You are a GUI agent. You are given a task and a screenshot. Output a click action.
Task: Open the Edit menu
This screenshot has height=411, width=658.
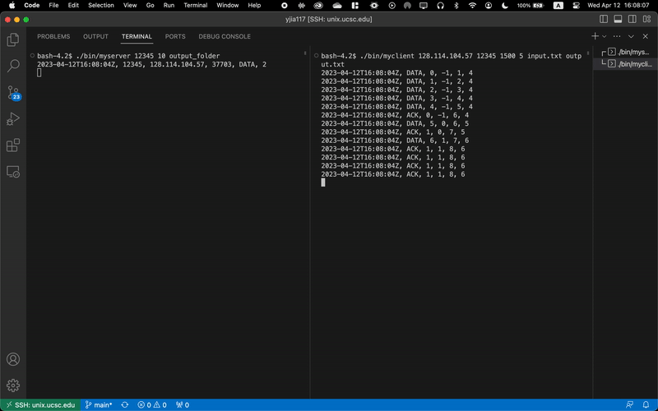point(73,6)
